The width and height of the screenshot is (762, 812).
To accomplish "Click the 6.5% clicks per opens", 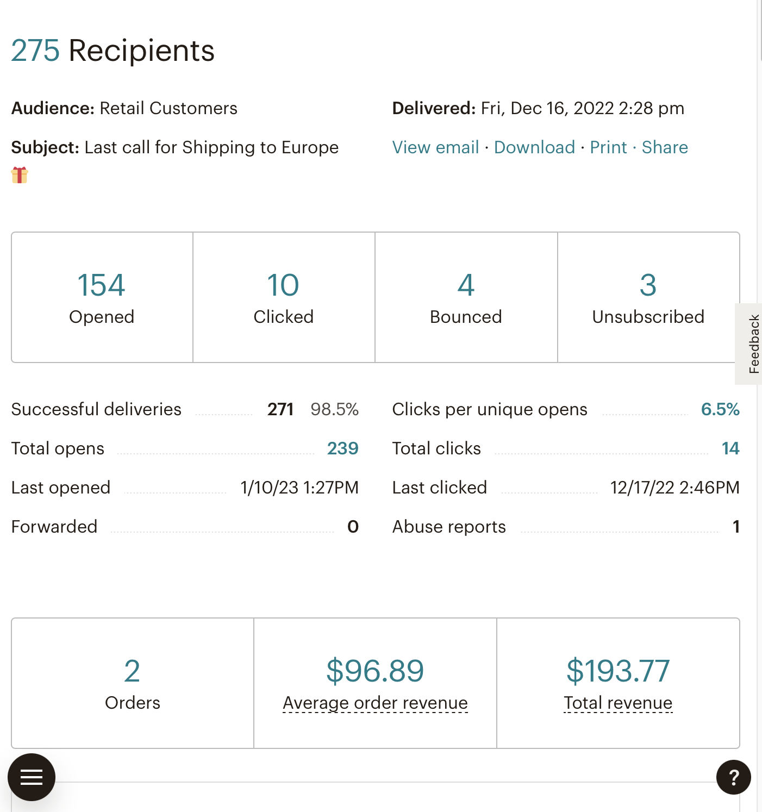I will 720,409.
